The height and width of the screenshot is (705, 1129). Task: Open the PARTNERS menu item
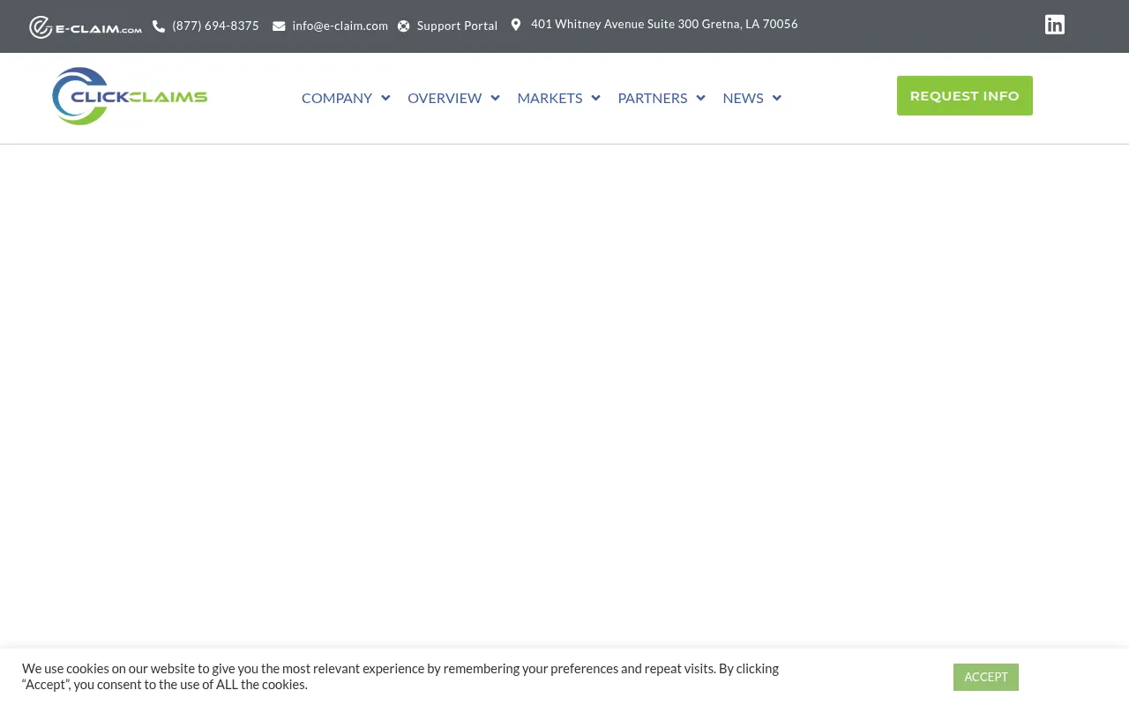tap(653, 98)
